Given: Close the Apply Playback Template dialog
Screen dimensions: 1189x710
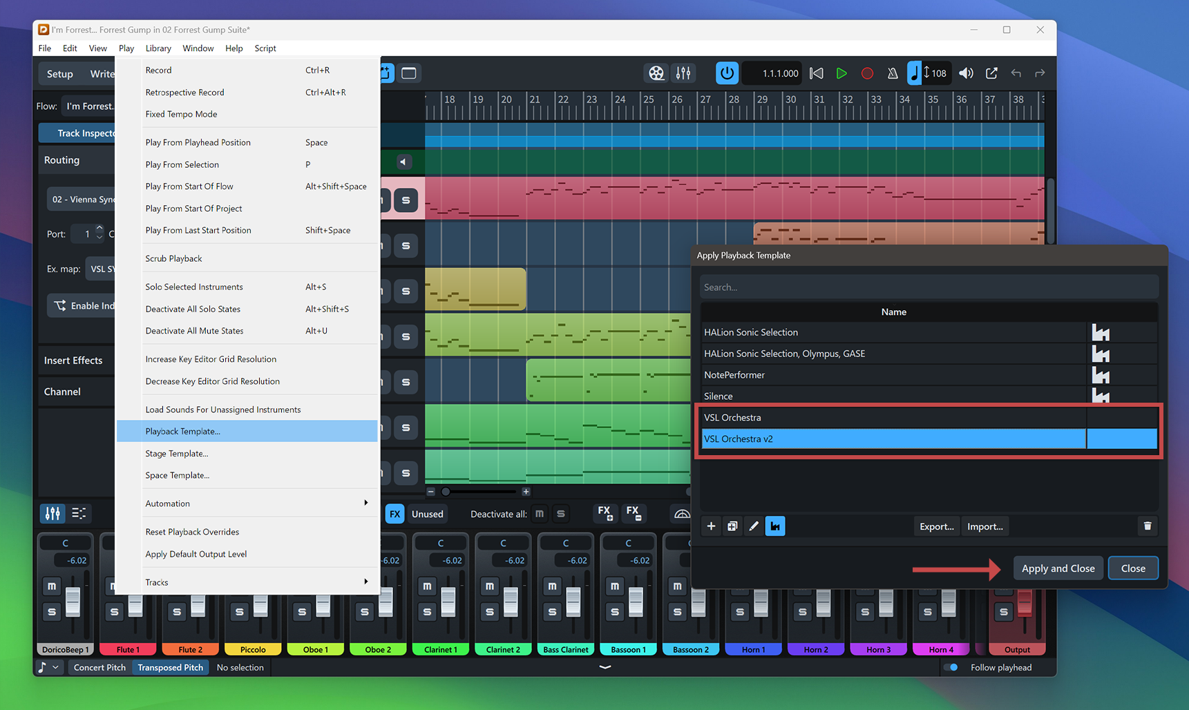Looking at the screenshot, I should [x=1133, y=568].
